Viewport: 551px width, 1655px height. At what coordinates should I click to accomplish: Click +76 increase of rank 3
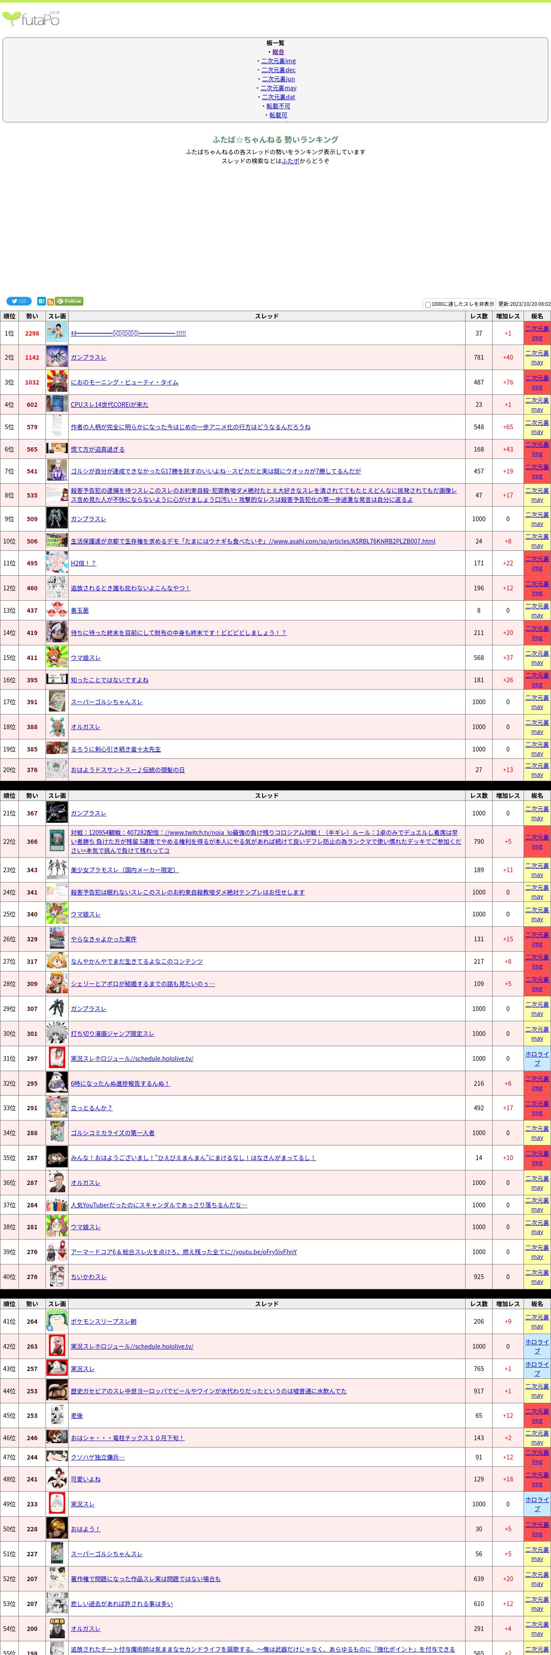point(508,382)
